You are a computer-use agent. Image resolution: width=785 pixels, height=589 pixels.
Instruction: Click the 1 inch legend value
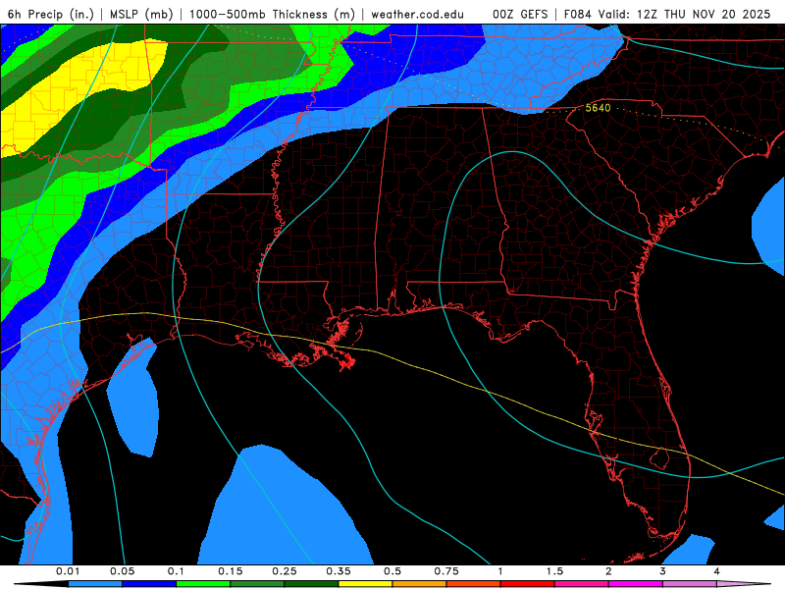point(500,571)
